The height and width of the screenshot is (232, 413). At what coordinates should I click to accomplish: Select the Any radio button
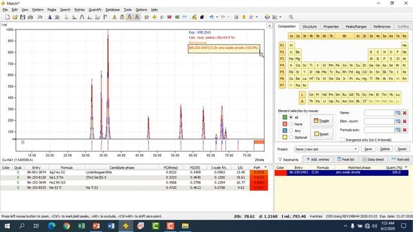pos(291,130)
